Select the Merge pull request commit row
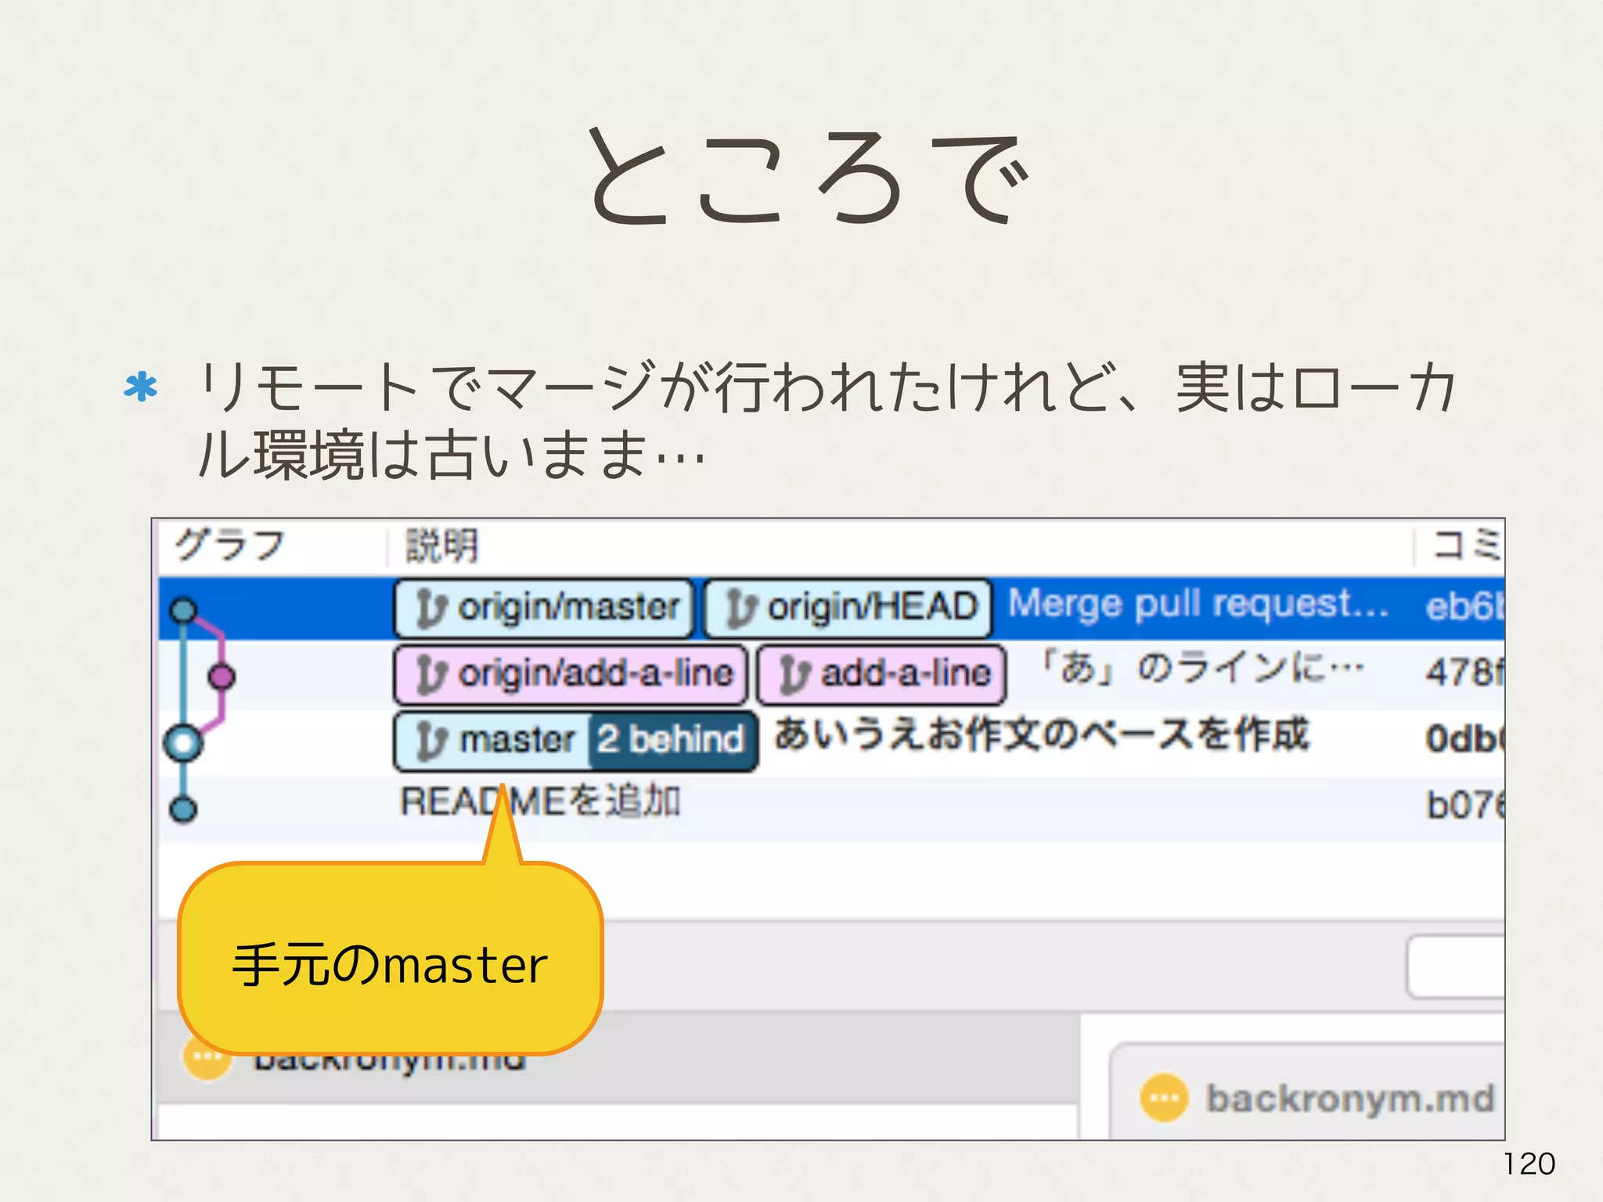The width and height of the screenshot is (1603, 1202). click(x=1198, y=605)
